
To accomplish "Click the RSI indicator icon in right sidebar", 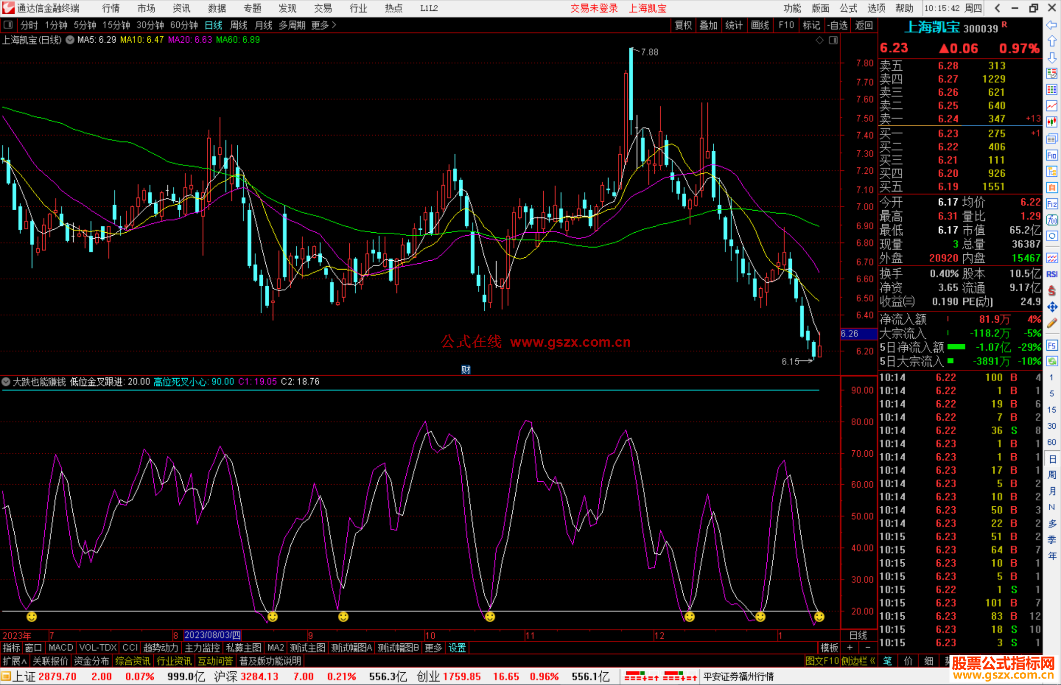I will pyautogui.click(x=1052, y=274).
